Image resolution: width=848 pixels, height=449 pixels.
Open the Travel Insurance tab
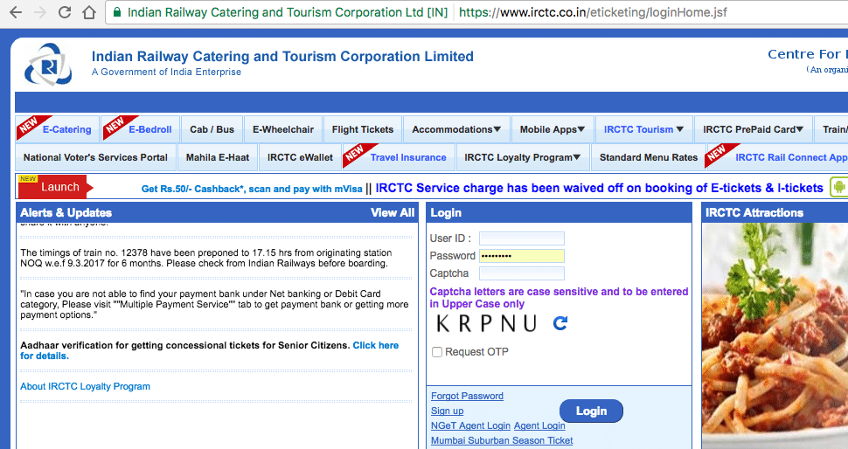[400, 158]
